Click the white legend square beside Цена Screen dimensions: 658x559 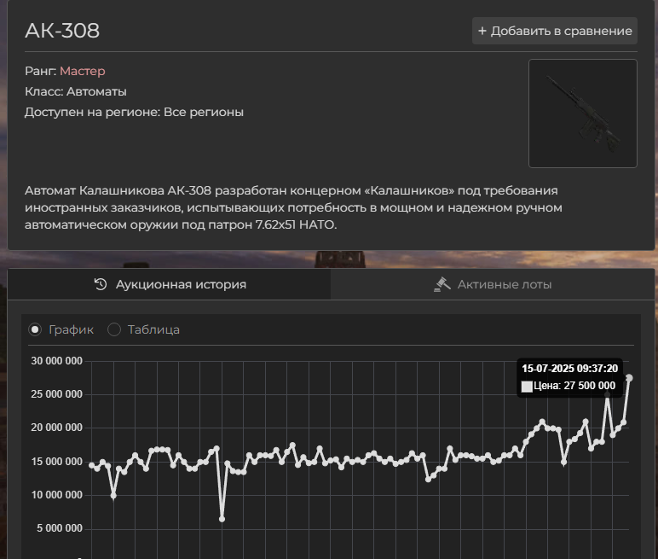pos(527,387)
